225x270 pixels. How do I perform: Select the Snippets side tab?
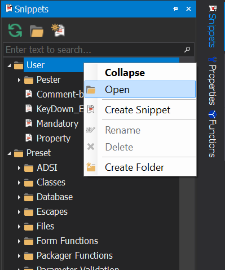pos(213,26)
